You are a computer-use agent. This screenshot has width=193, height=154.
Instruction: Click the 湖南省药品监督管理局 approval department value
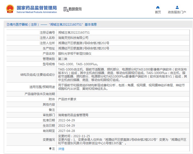[x=73, y=115]
